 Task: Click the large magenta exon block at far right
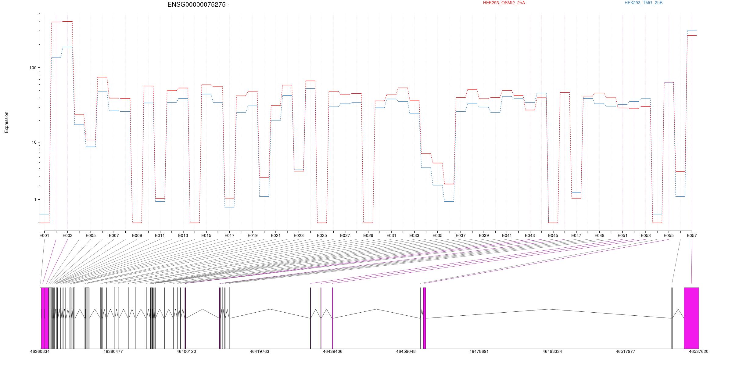tap(691, 318)
